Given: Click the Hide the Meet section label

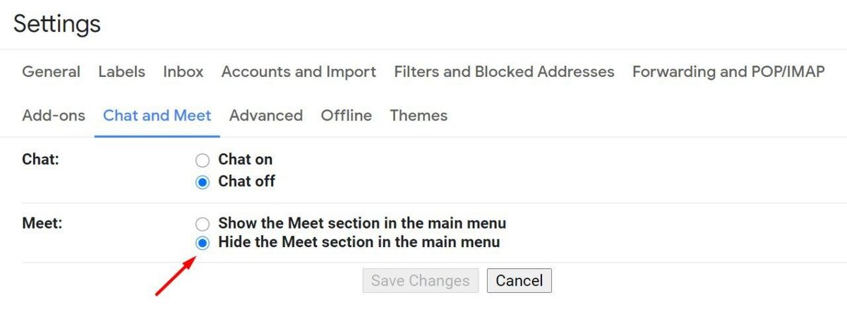Looking at the screenshot, I should point(359,242).
